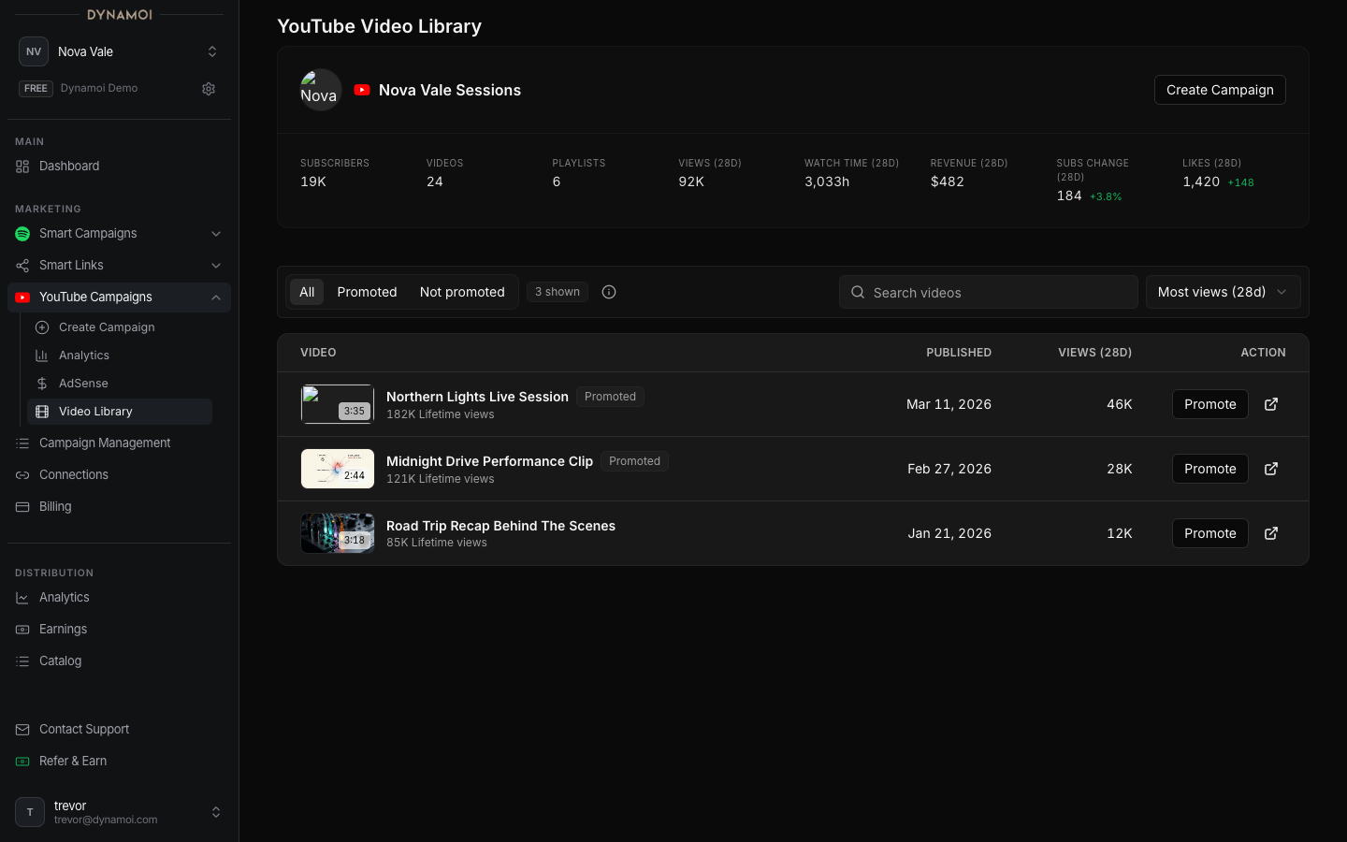The image size is (1347, 842).
Task: Open AdSense submenu item
Action: [x=120, y=384]
